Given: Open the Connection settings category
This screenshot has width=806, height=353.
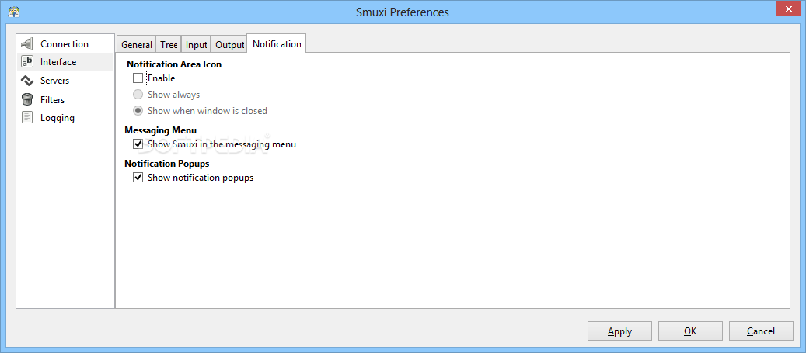Looking at the screenshot, I should click(65, 44).
